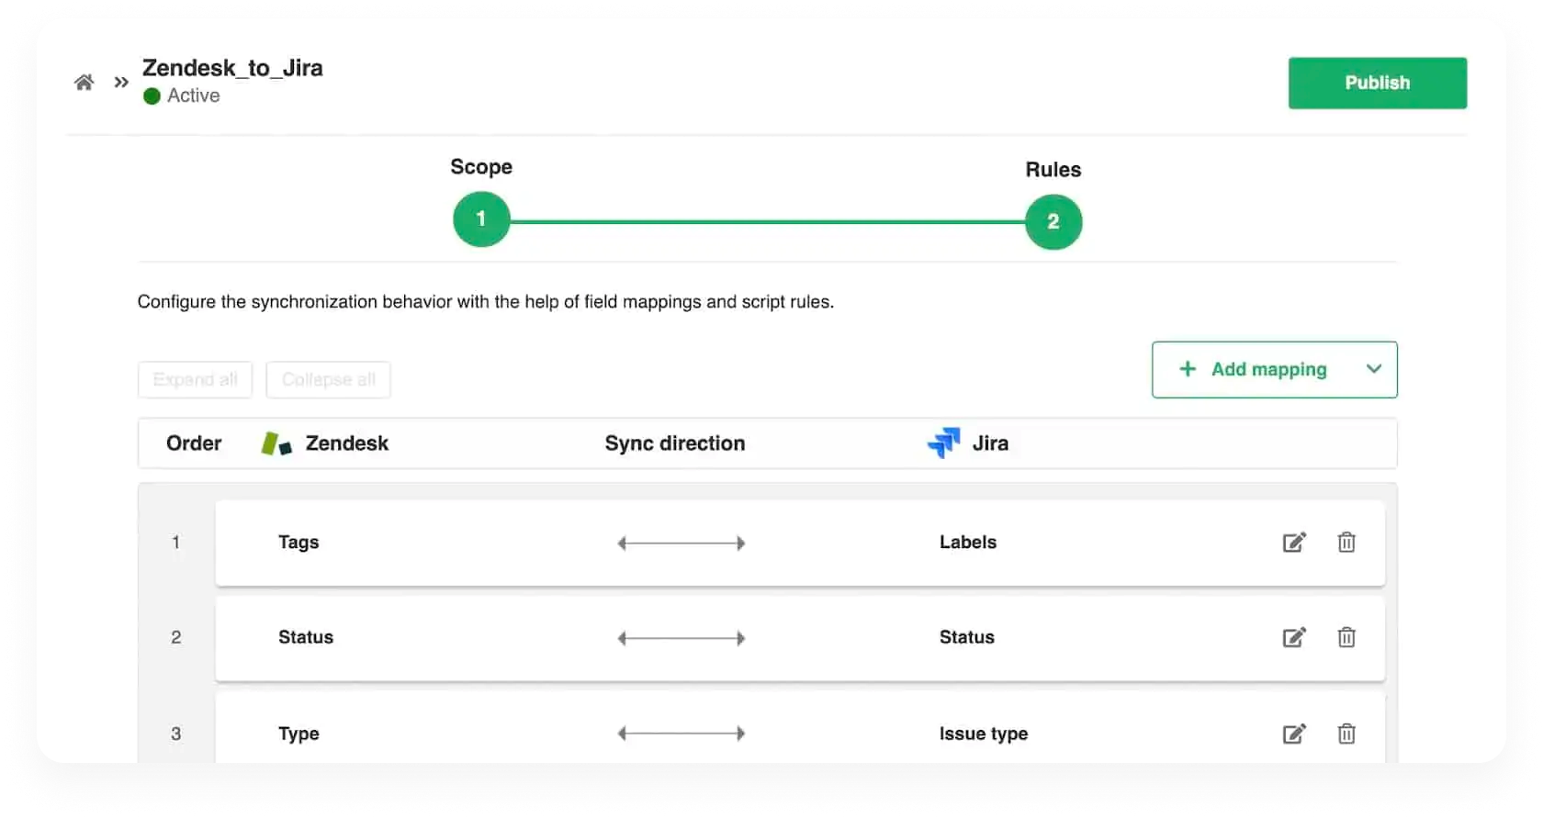Edit the Issue type mapping via pencil icon
Viewport: 1543px width, 818px height.
tap(1294, 734)
